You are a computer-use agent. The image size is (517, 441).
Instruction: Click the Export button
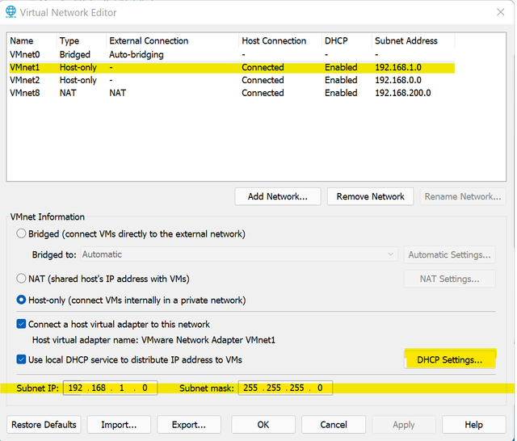pyautogui.click(x=187, y=425)
